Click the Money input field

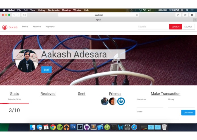pyautogui.click(x=181, y=104)
